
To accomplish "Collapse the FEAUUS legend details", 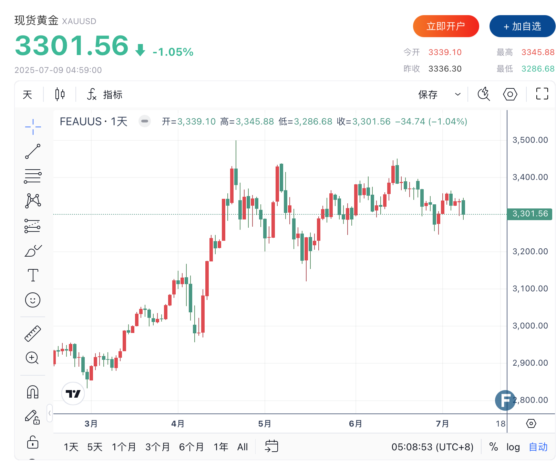I will coord(145,121).
